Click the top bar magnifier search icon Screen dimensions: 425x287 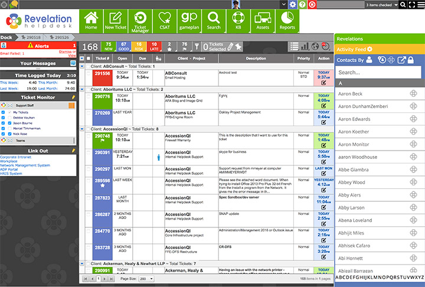pyautogui.click(x=403, y=5)
